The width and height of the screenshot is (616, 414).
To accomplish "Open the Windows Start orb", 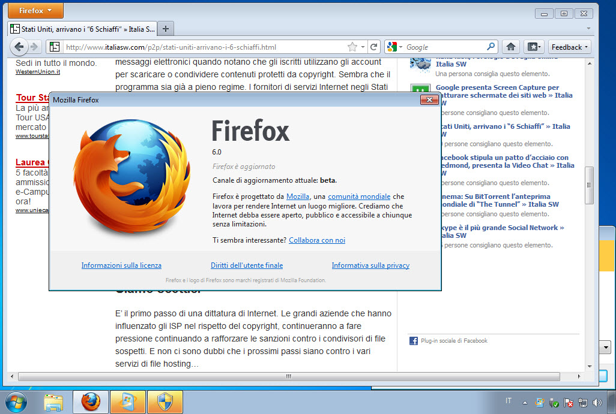I will click(x=16, y=402).
